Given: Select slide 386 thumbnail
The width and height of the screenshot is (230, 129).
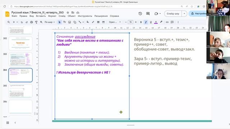Looking at the screenshot, I should coord(20,107).
